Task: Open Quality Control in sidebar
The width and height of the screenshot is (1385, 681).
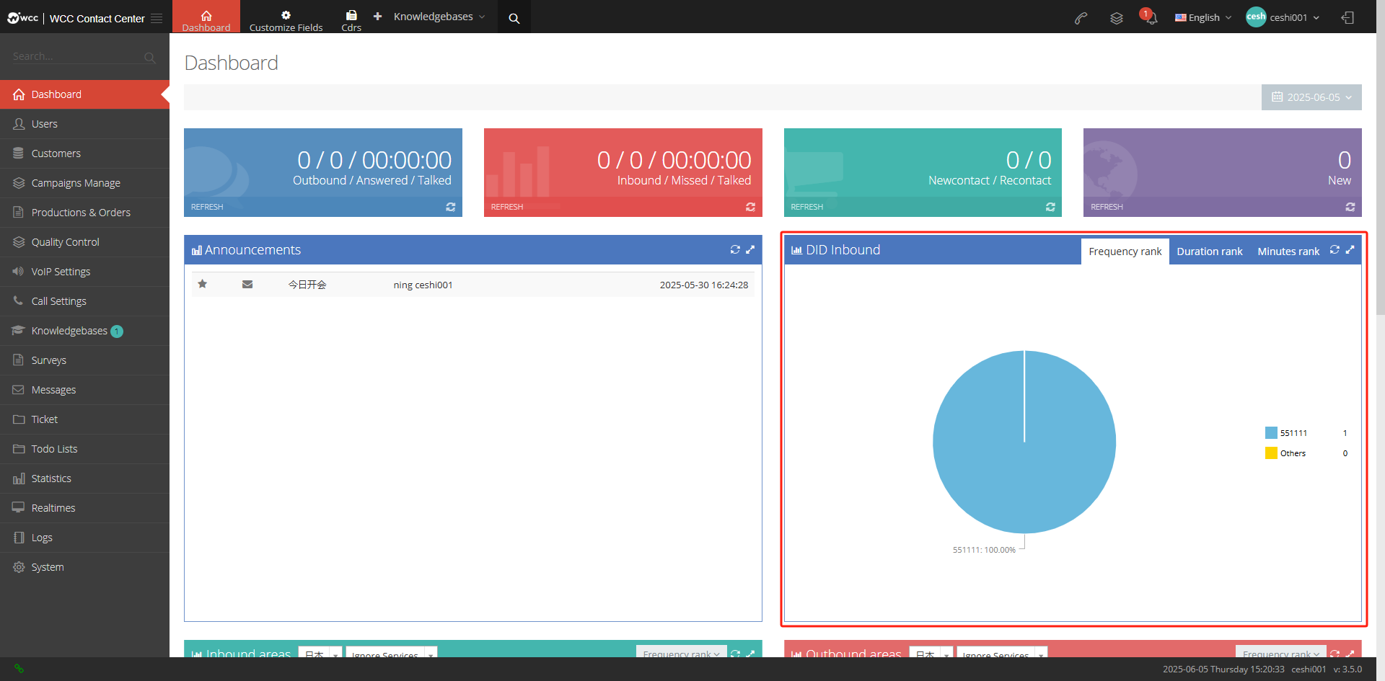Action: click(x=84, y=242)
